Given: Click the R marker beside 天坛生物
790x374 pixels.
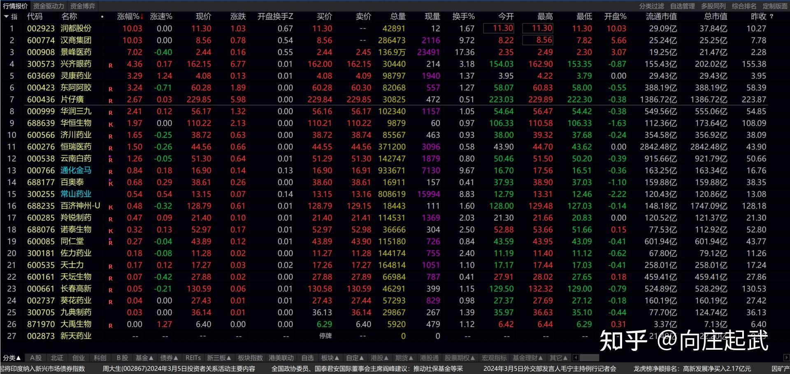Looking at the screenshot, I should pos(110,278).
